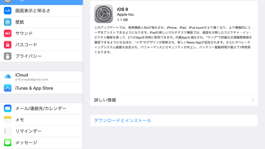The height and width of the screenshot is (149, 265).
Task: Tap the Notes (メモ) icon
Action: pos(8,120)
